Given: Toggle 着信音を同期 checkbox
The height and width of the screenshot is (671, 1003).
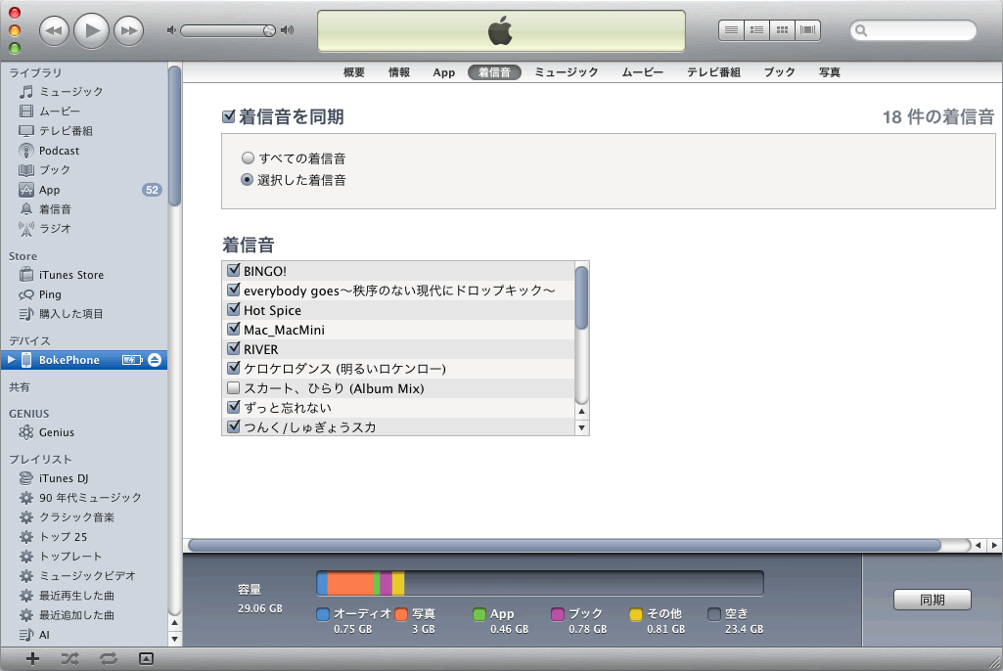Looking at the screenshot, I should (228, 116).
